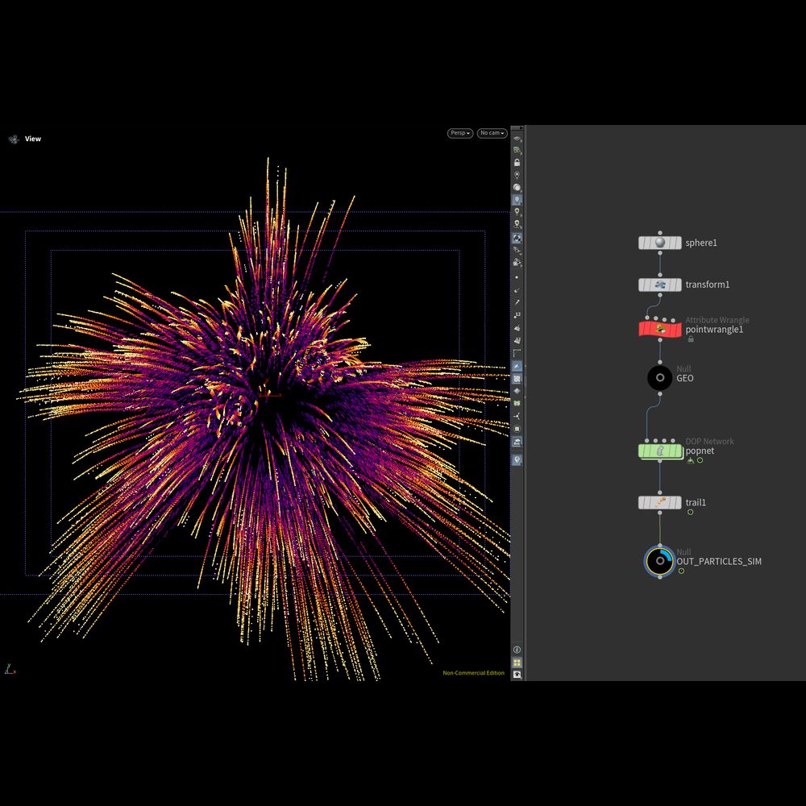Click the View tool icon beside View label
Image resolution: width=806 pixels, height=806 pixels.
tap(14, 139)
